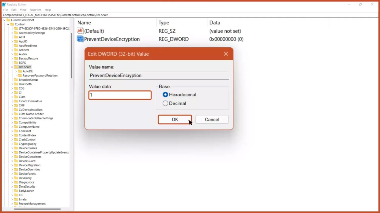Click the CurrentControlSet folder icon
The image size is (380, 213).
(x=8, y=20)
